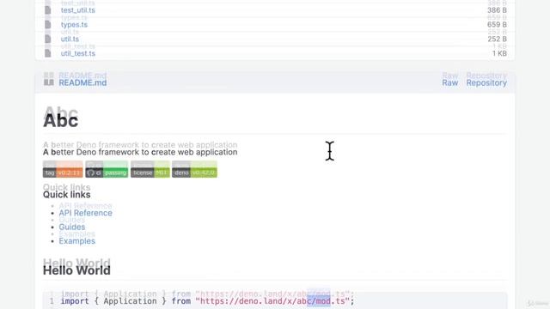Open the Raw view link
The height and width of the screenshot is (309, 550).
pos(450,82)
